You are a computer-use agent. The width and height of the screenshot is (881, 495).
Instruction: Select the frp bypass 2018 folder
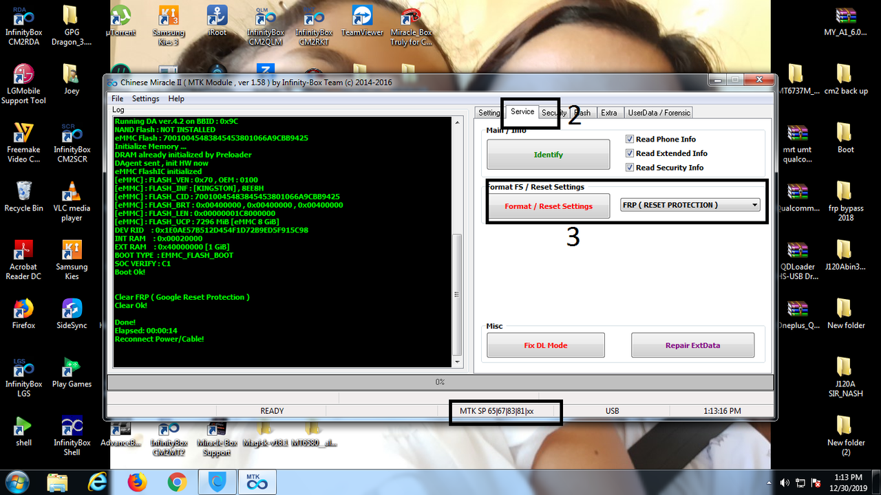846,201
